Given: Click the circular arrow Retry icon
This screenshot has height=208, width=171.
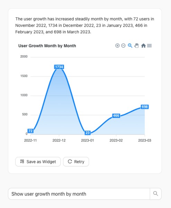Looking at the screenshot, I should 70,162.
